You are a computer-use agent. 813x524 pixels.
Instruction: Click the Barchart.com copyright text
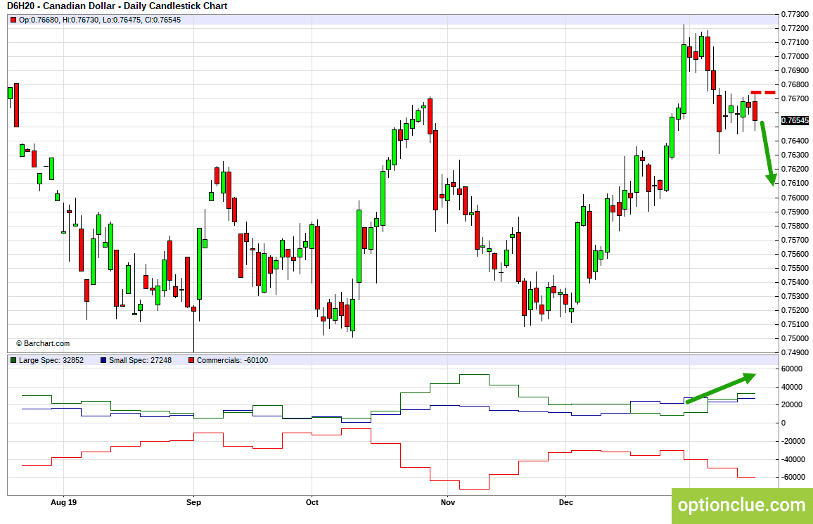42,343
